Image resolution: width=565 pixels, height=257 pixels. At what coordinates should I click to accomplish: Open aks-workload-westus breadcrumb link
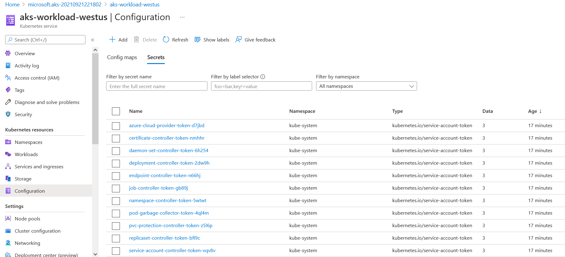point(135,5)
